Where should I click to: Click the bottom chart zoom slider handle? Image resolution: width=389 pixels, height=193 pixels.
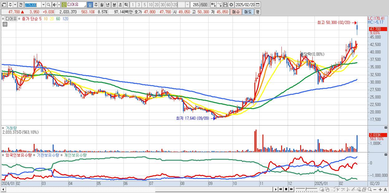click(306, 189)
